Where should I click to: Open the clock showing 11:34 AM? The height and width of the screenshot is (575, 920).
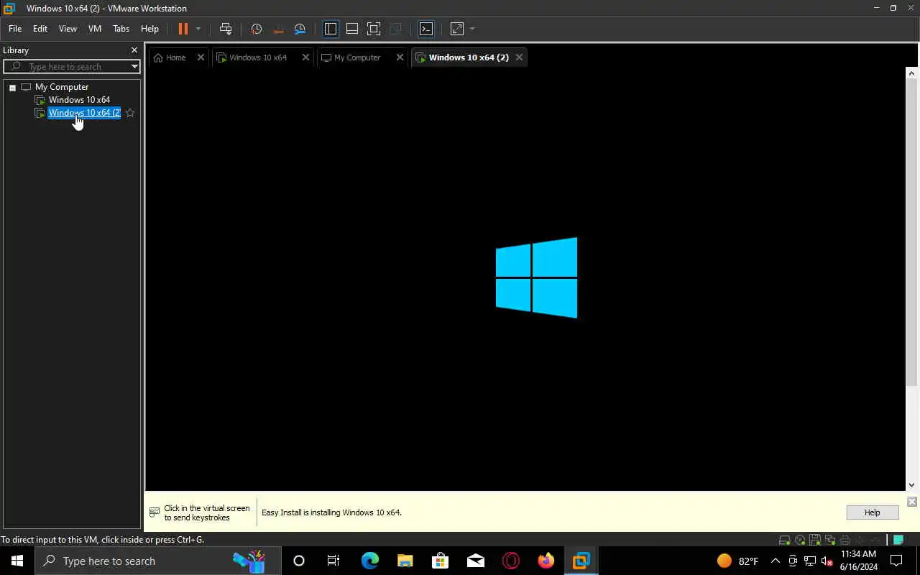858,561
